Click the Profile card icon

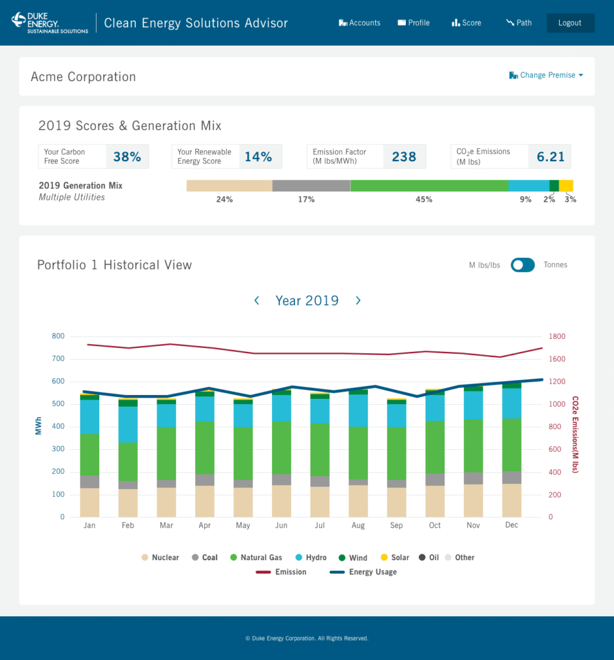(x=401, y=23)
